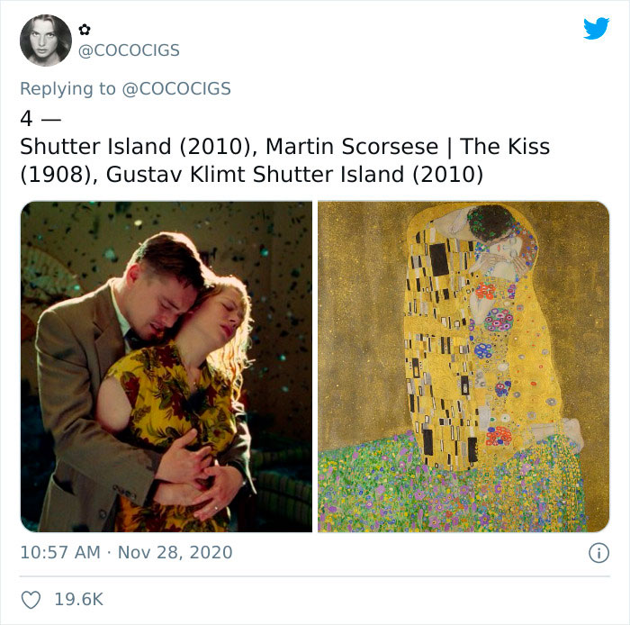
Task: Click the Twitter bird logo
Action: tap(596, 29)
